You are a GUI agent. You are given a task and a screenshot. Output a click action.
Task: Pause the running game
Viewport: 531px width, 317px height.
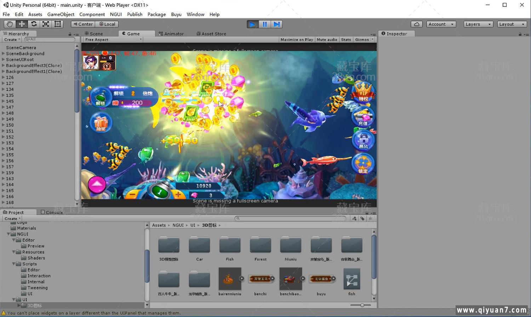tap(264, 24)
